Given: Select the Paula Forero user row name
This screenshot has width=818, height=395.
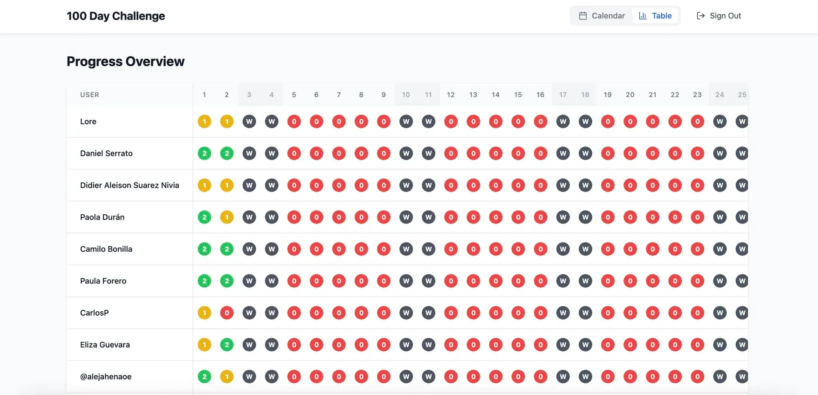Looking at the screenshot, I should click(103, 281).
